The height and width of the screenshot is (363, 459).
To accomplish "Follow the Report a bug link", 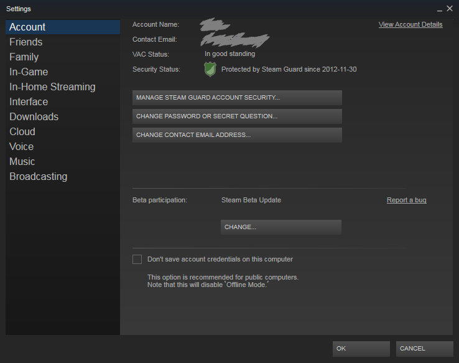I will pyautogui.click(x=407, y=200).
